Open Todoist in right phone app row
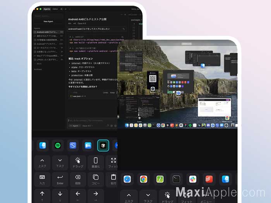 (209, 179)
